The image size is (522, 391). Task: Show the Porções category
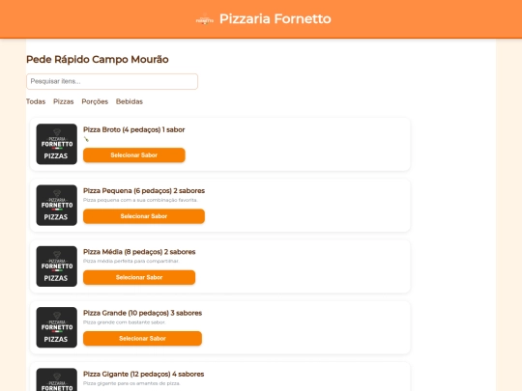point(95,101)
